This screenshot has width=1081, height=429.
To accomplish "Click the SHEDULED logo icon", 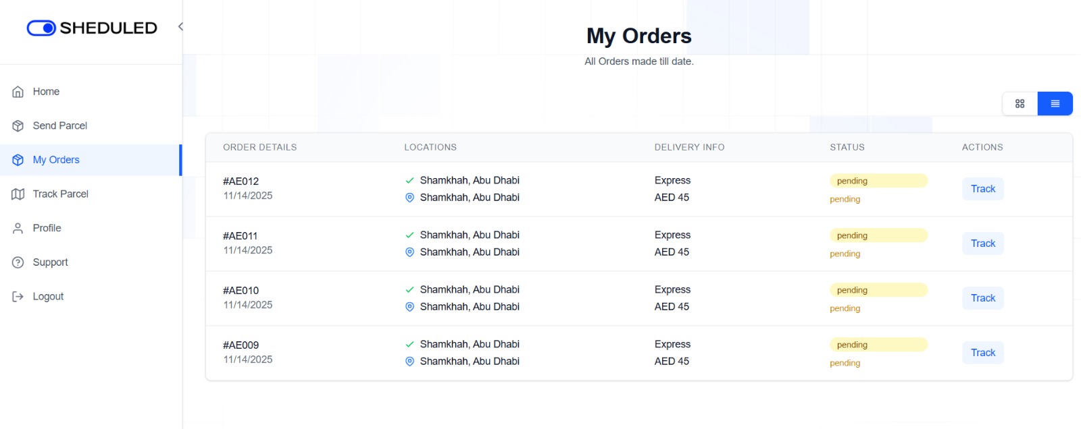I will pos(41,28).
